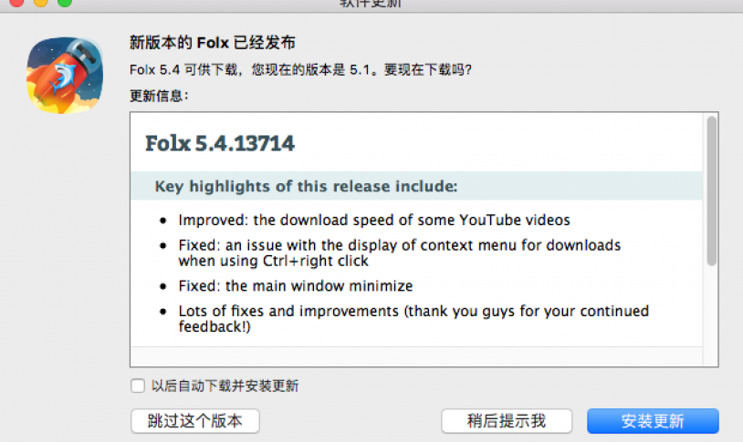Click the 更新信息 label above notes

pyautogui.click(x=159, y=96)
